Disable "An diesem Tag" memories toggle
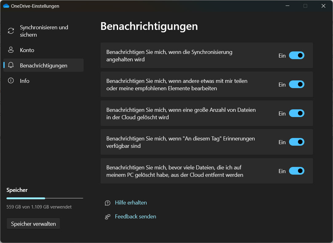Viewport: 333px width, 243px height. tap(296, 142)
